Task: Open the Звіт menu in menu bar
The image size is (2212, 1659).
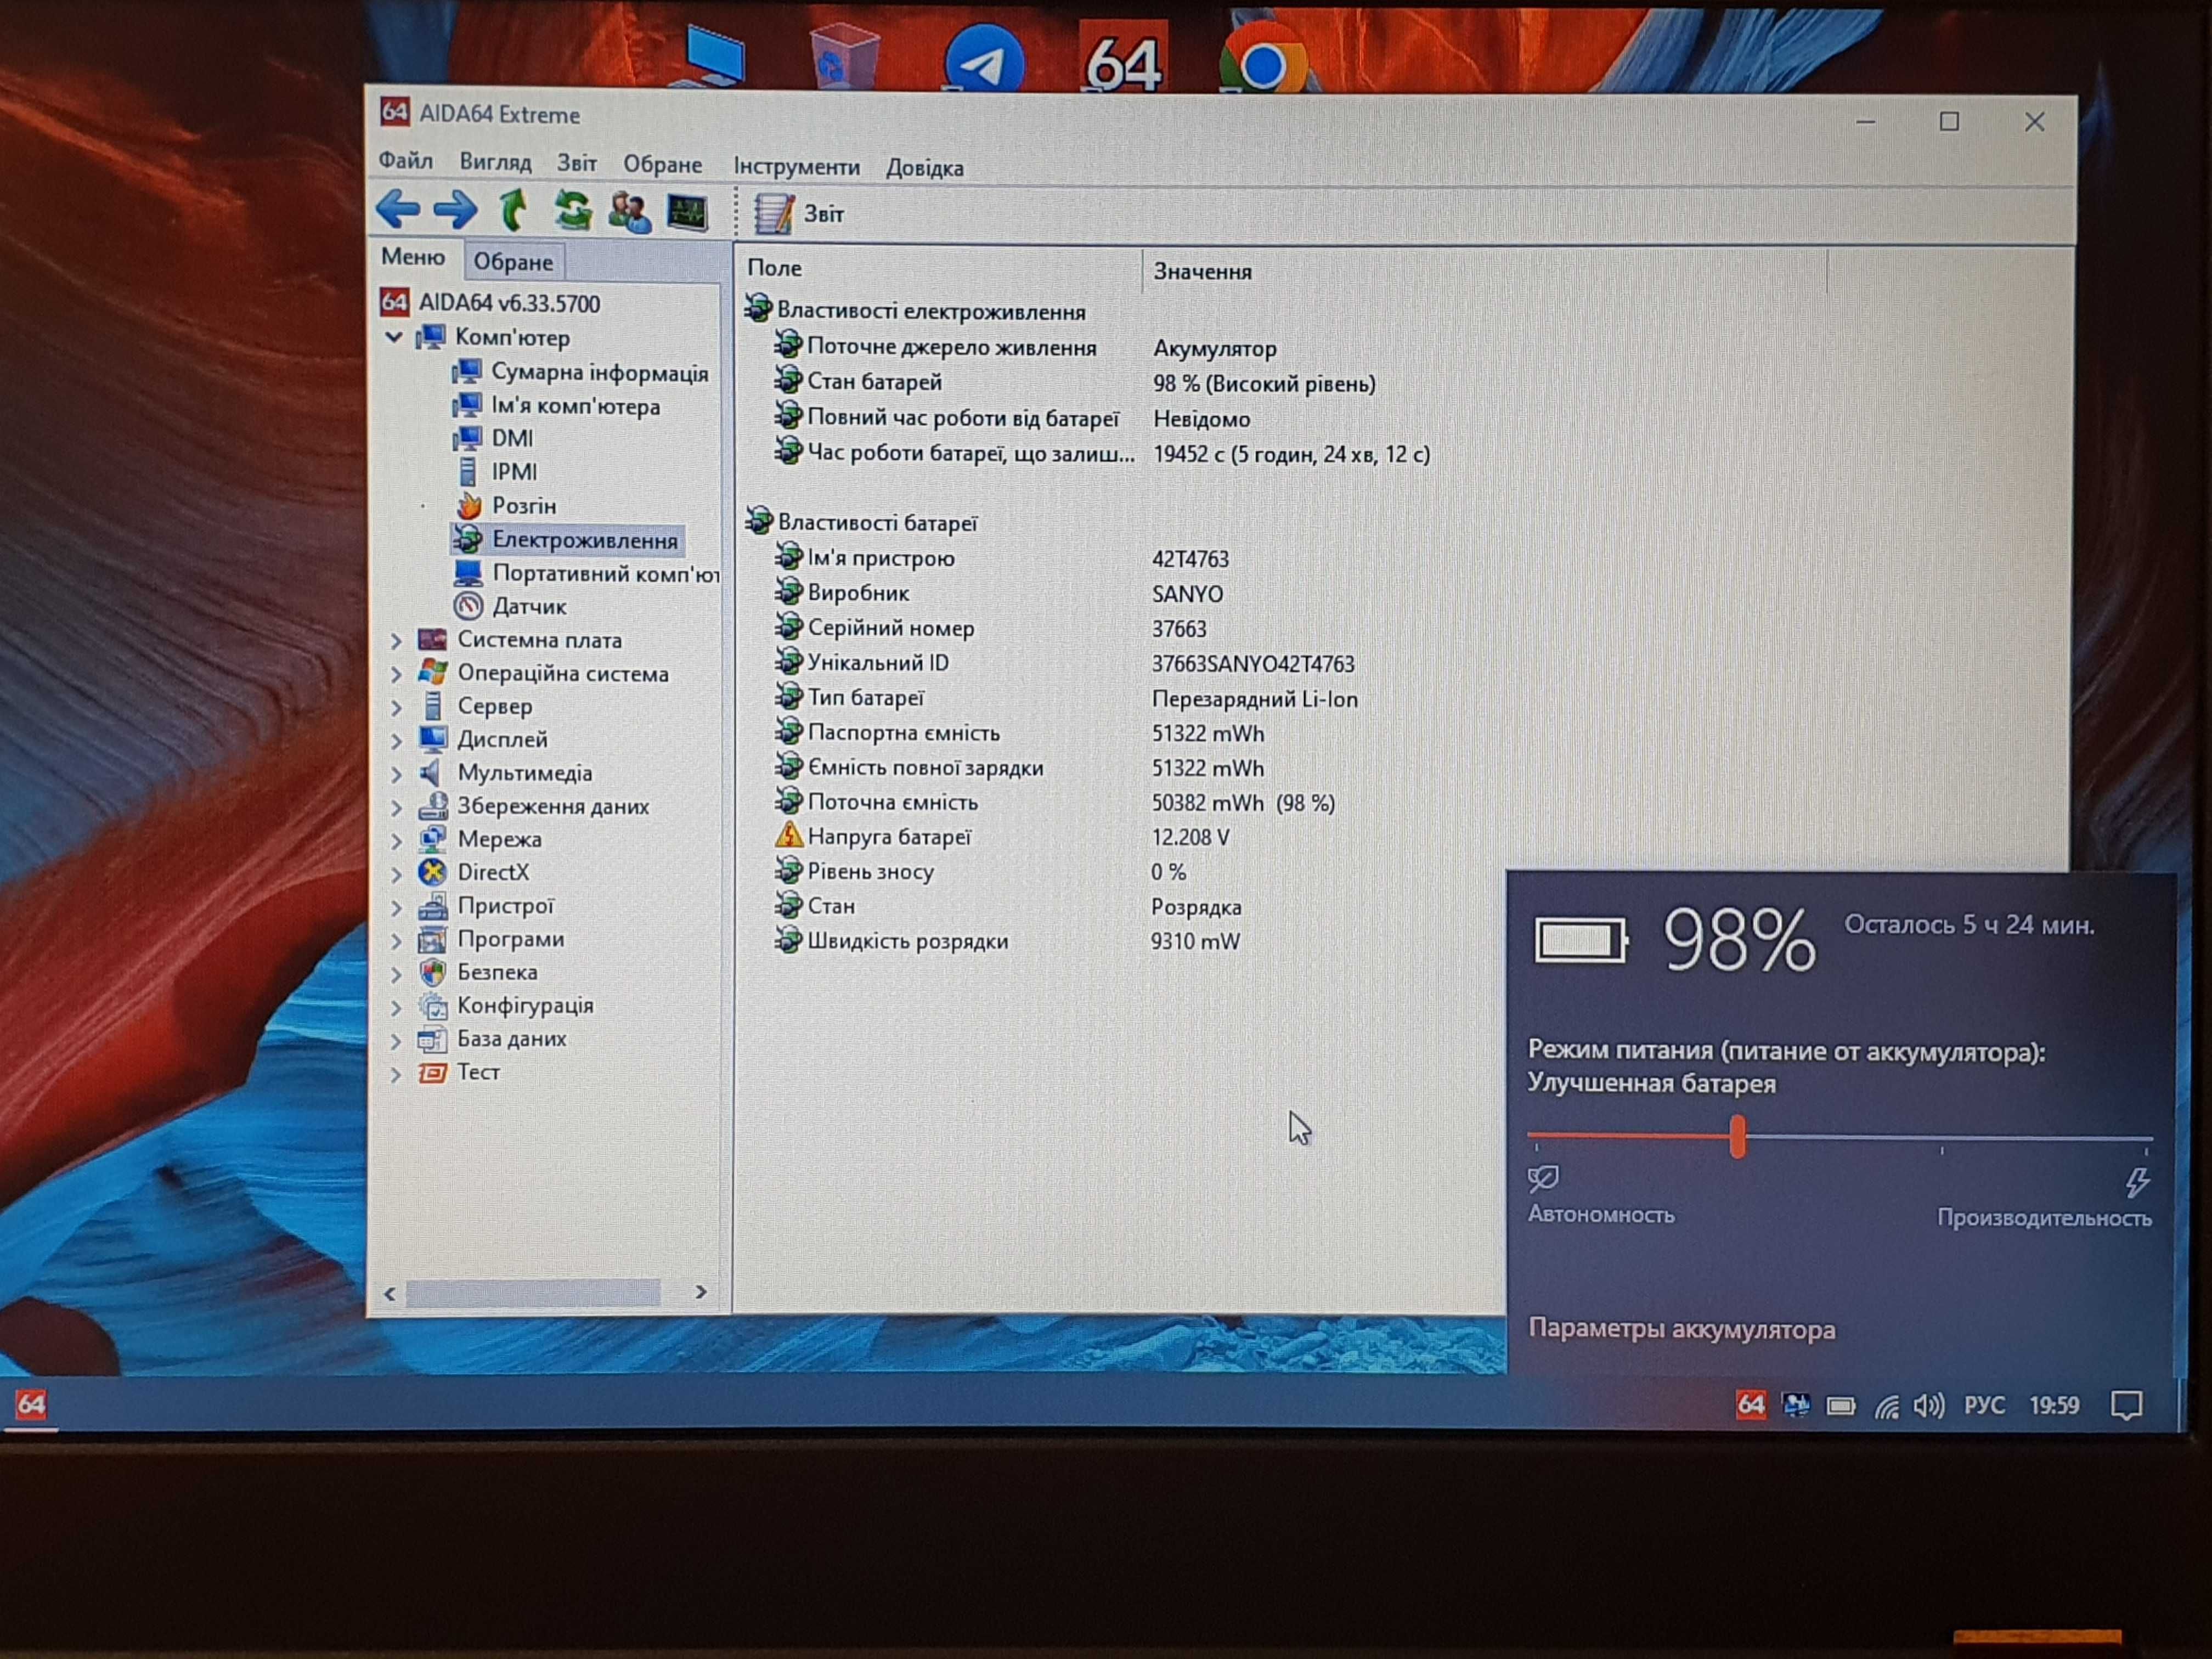Action: click(576, 163)
